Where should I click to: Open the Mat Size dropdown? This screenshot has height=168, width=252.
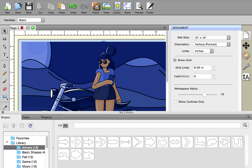pyautogui.click(x=212, y=38)
